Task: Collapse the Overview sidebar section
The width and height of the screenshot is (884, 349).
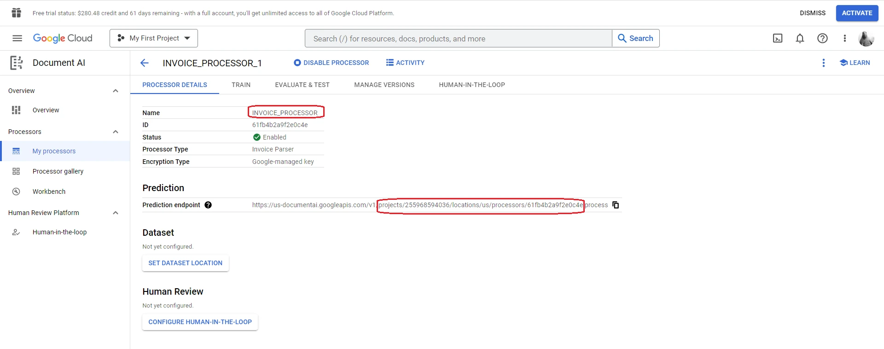Action: (x=116, y=91)
